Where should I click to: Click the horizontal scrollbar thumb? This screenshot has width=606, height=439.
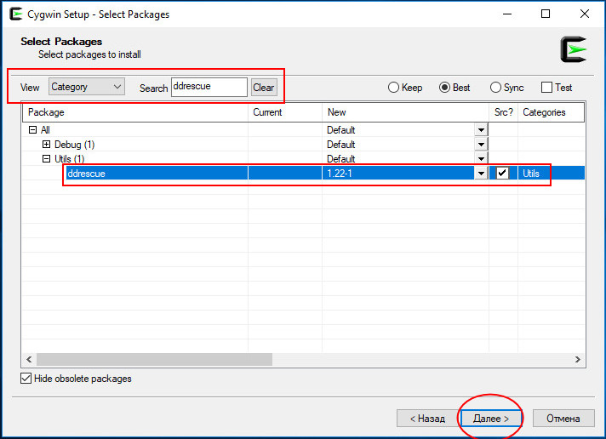154,359
